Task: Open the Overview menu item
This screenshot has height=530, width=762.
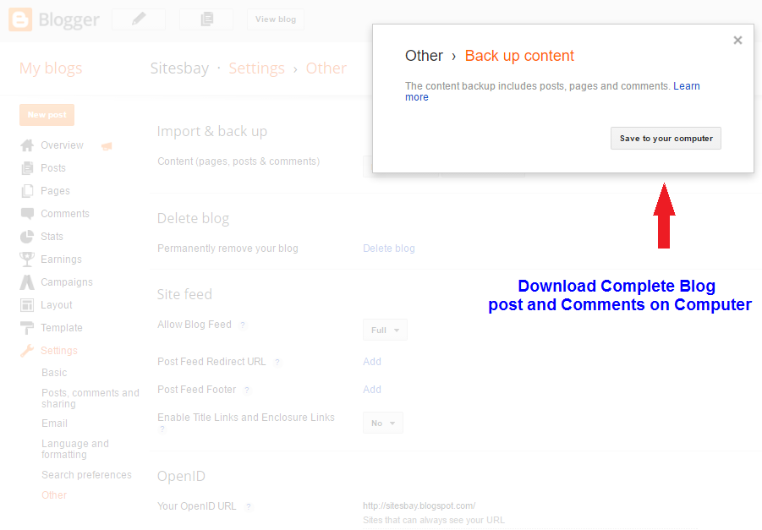Action: point(63,145)
